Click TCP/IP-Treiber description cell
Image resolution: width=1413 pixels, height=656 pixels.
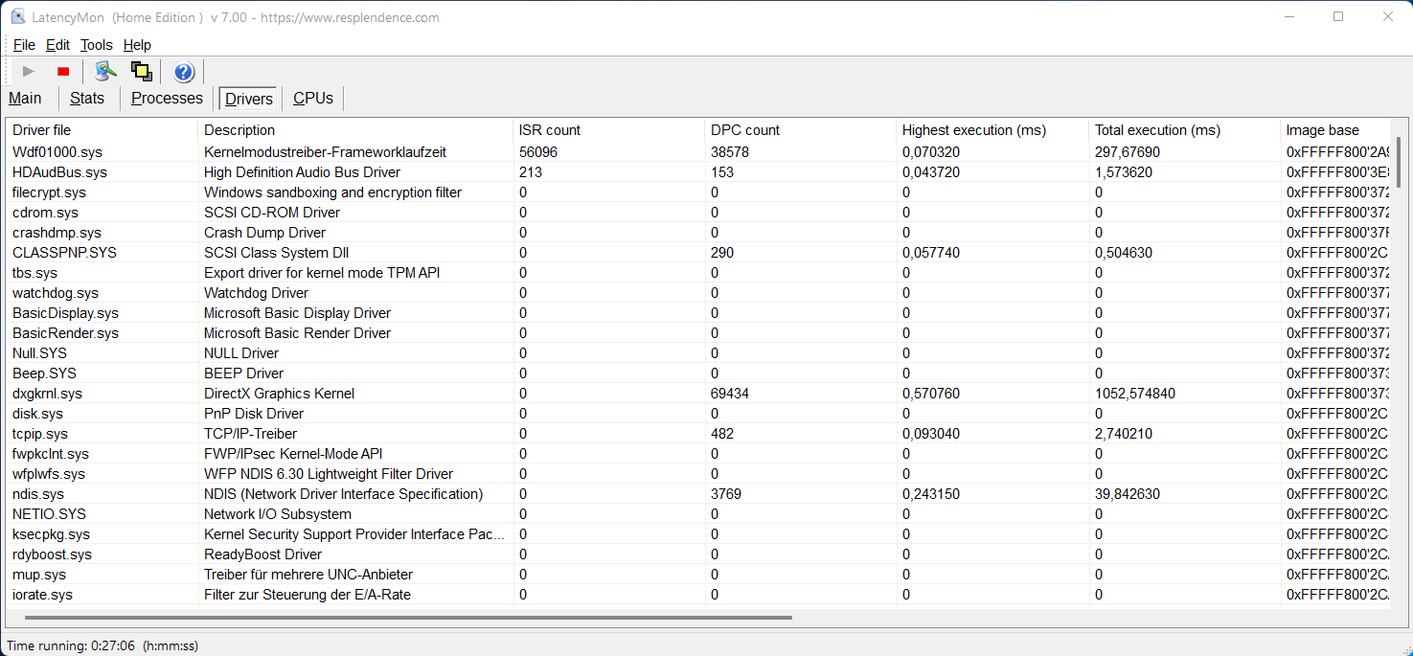tap(250, 434)
